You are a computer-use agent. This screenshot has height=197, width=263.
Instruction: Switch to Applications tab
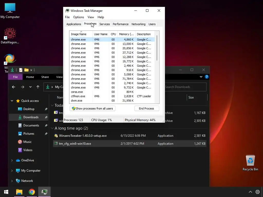[74, 24]
